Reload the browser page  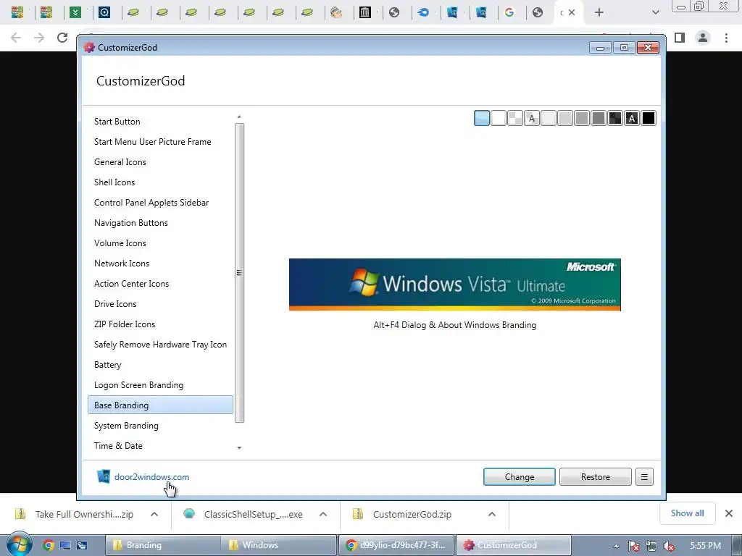tap(62, 38)
